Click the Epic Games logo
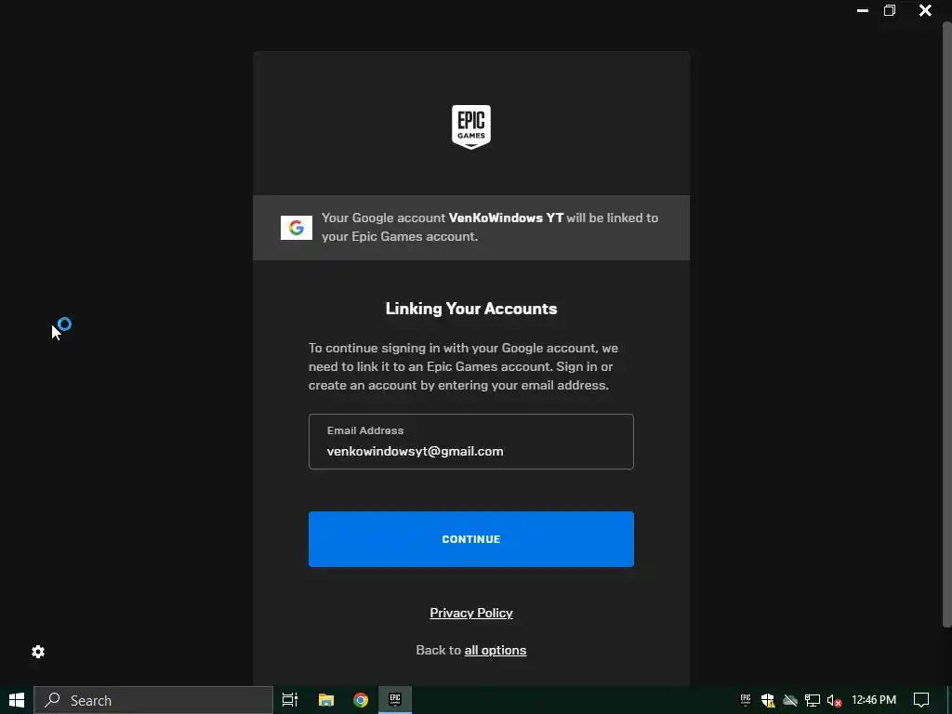This screenshot has width=952, height=714. 471,126
